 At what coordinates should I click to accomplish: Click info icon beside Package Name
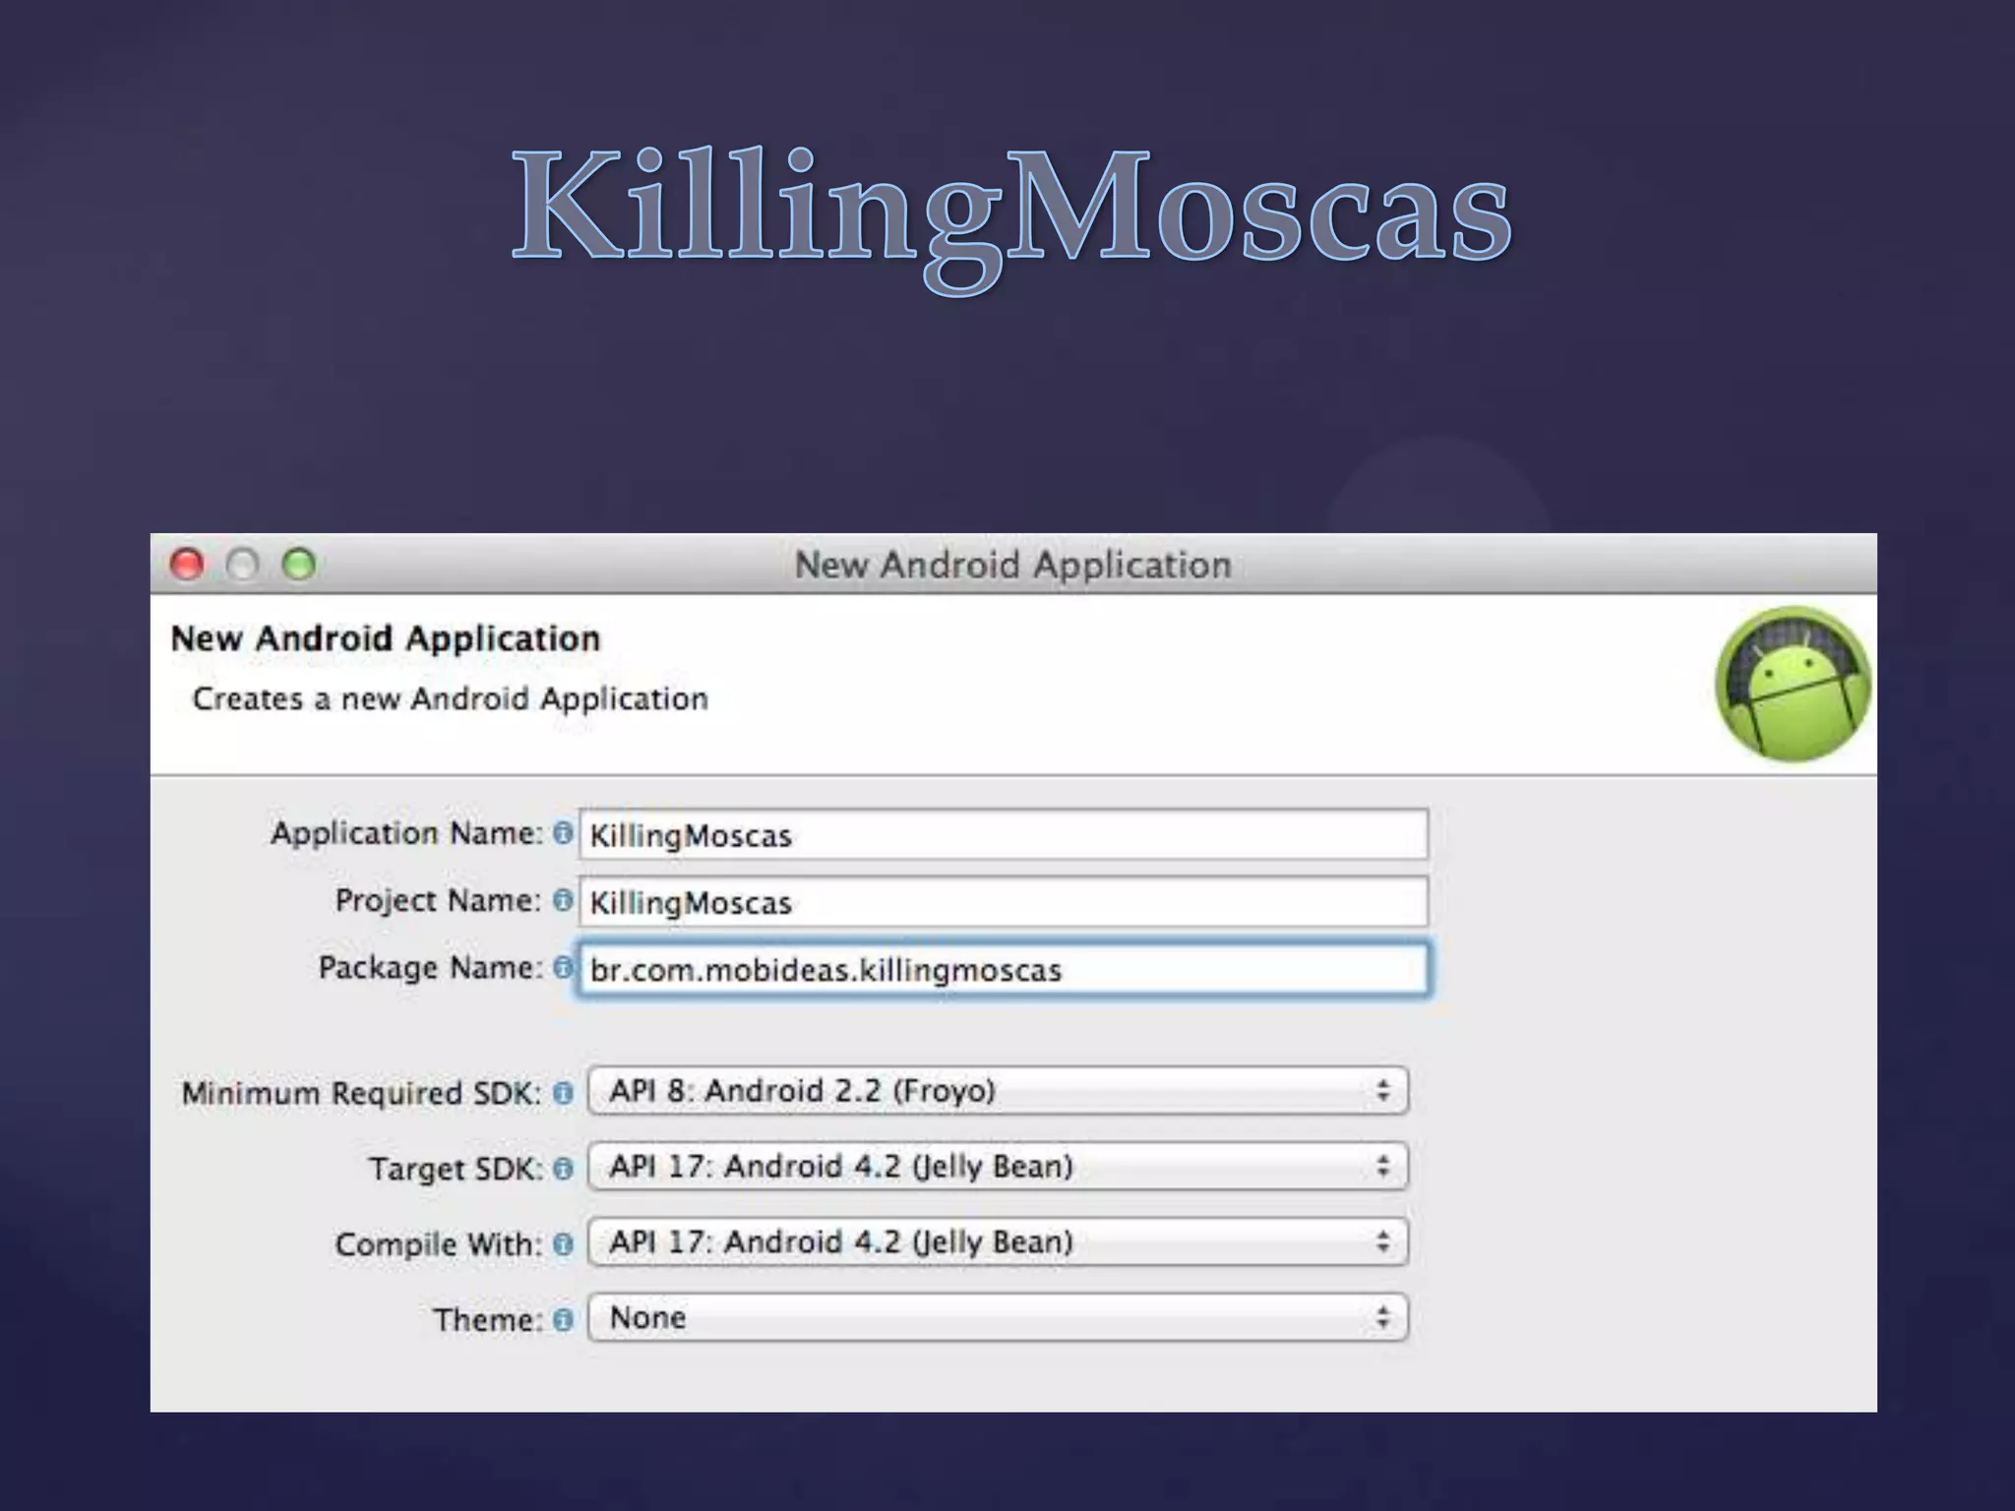(563, 968)
